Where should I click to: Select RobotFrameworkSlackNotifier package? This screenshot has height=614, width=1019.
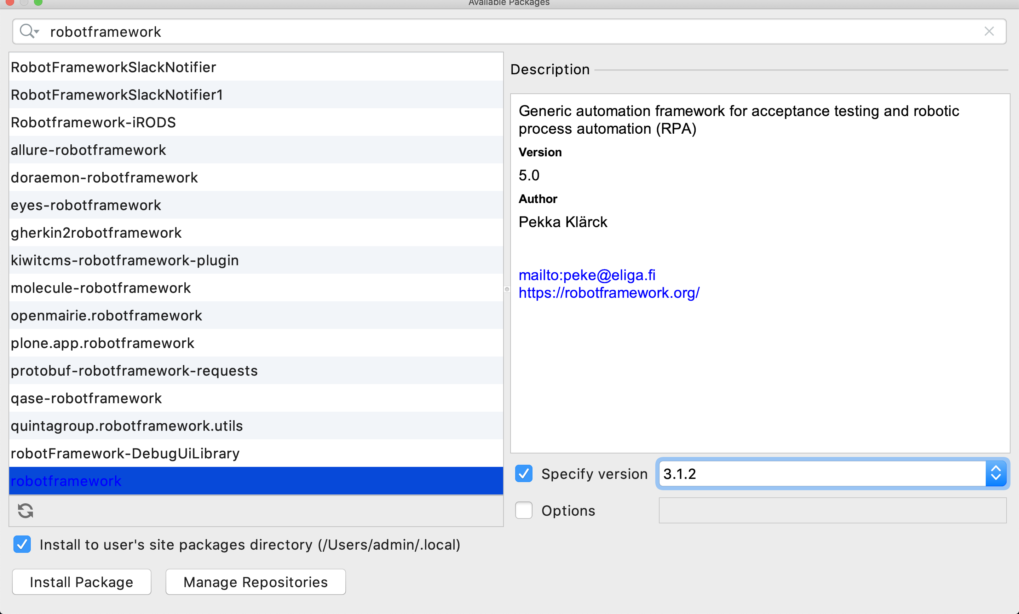[x=113, y=67]
